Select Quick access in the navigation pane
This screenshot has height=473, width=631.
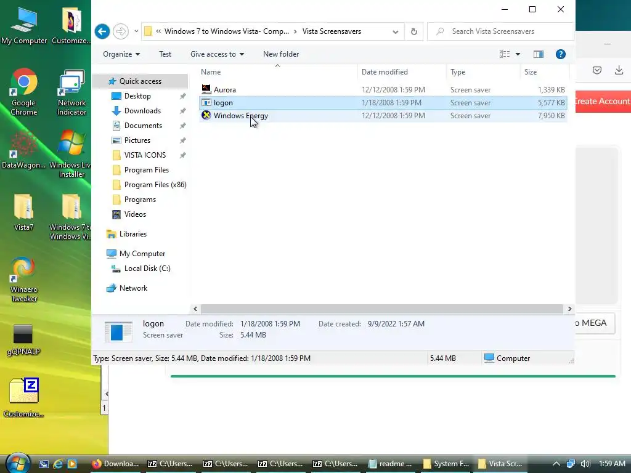tap(140, 81)
